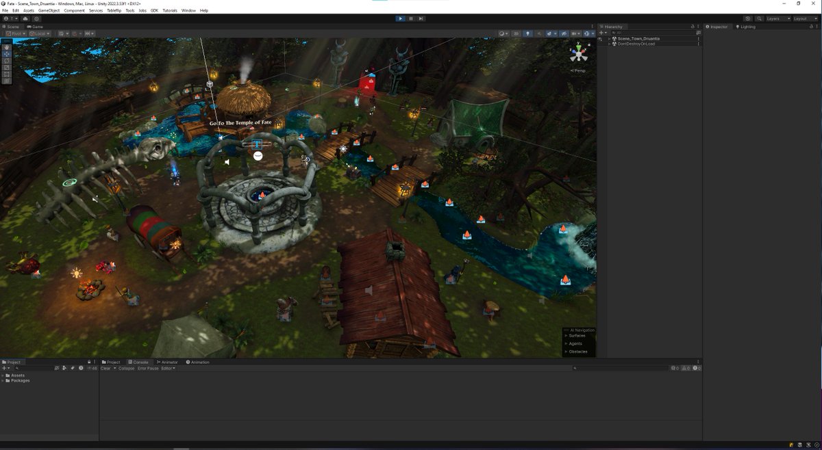Open the scene effects dropdown

tap(552, 33)
